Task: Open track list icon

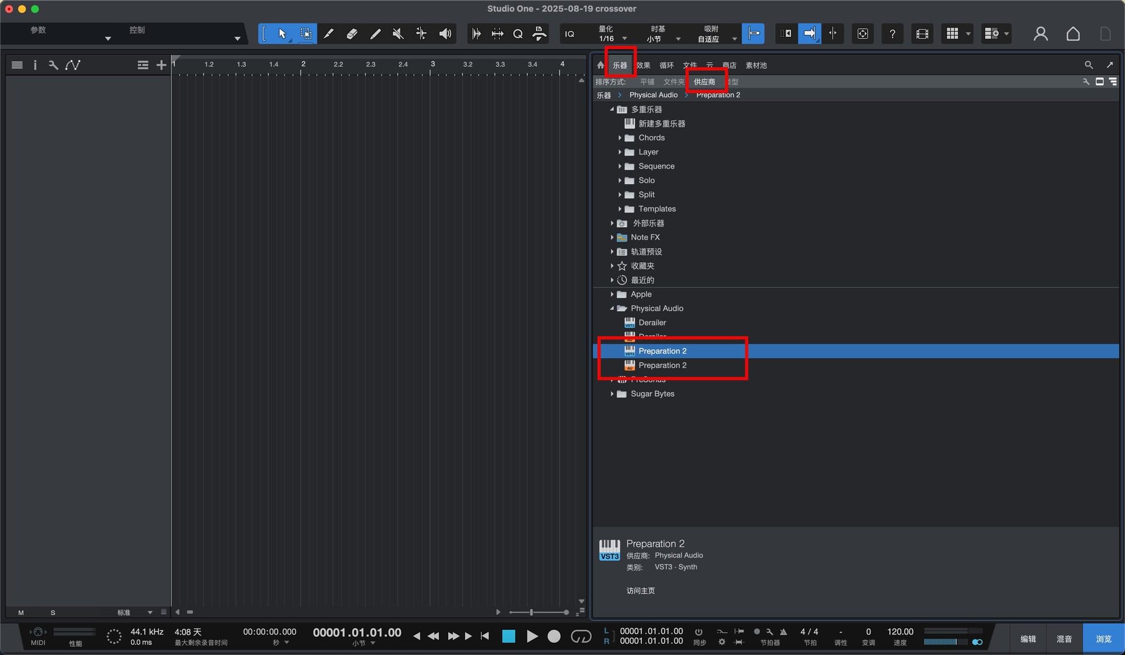Action: (x=17, y=65)
